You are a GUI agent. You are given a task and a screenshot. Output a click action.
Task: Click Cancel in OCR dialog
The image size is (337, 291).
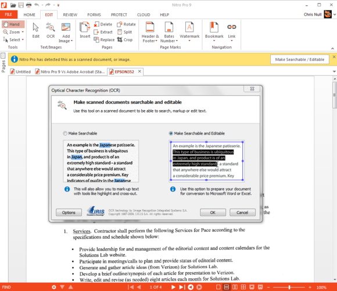tap(242, 212)
